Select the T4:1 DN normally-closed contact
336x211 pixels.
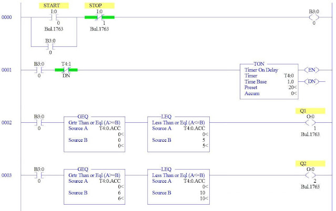coord(66,70)
